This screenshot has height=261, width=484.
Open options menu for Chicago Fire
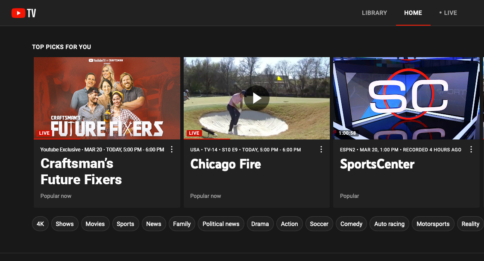(321, 149)
